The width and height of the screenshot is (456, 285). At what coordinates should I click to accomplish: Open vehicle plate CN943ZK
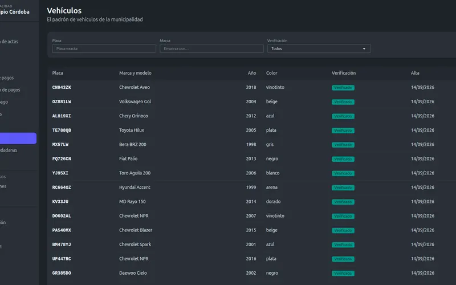[62, 87]
